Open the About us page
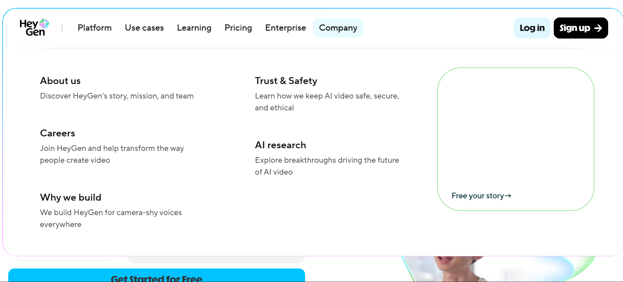This screenshot has width=623, height=282. pos(60,81)
